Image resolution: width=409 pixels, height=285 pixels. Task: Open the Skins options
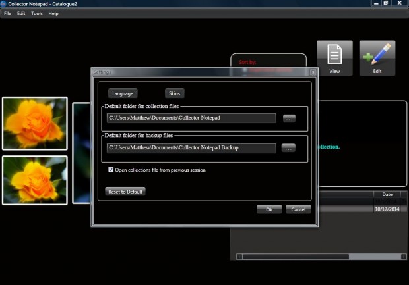pos(174,93)
